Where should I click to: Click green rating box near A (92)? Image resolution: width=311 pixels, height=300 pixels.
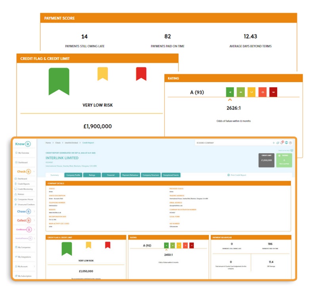166,245
